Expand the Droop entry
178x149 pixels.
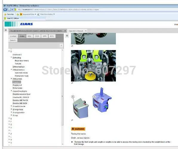pos(11,115)
